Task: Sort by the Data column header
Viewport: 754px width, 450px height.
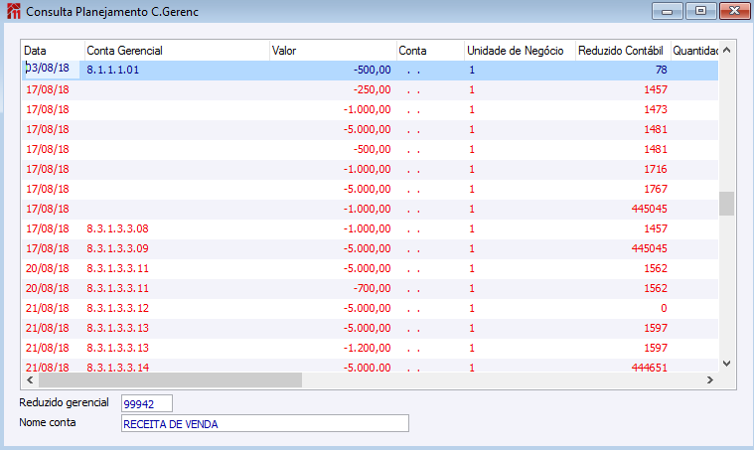Action: [53, 51]
